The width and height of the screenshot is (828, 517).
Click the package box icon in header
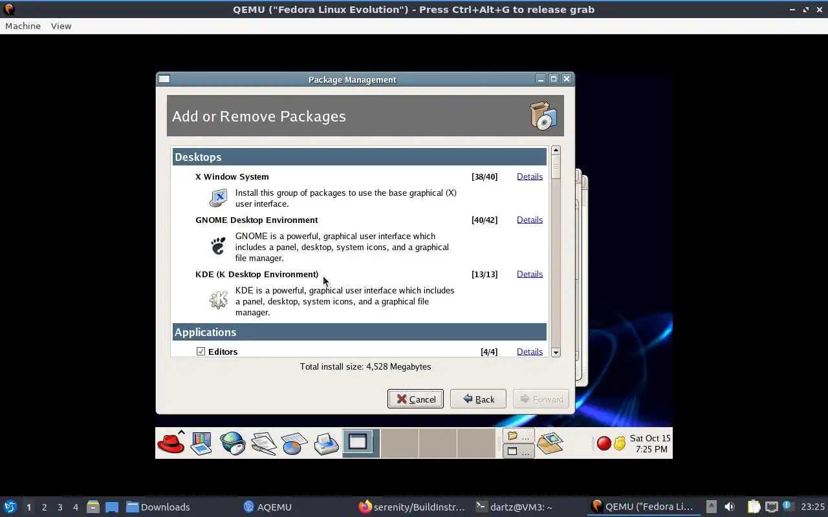point(543,116)
